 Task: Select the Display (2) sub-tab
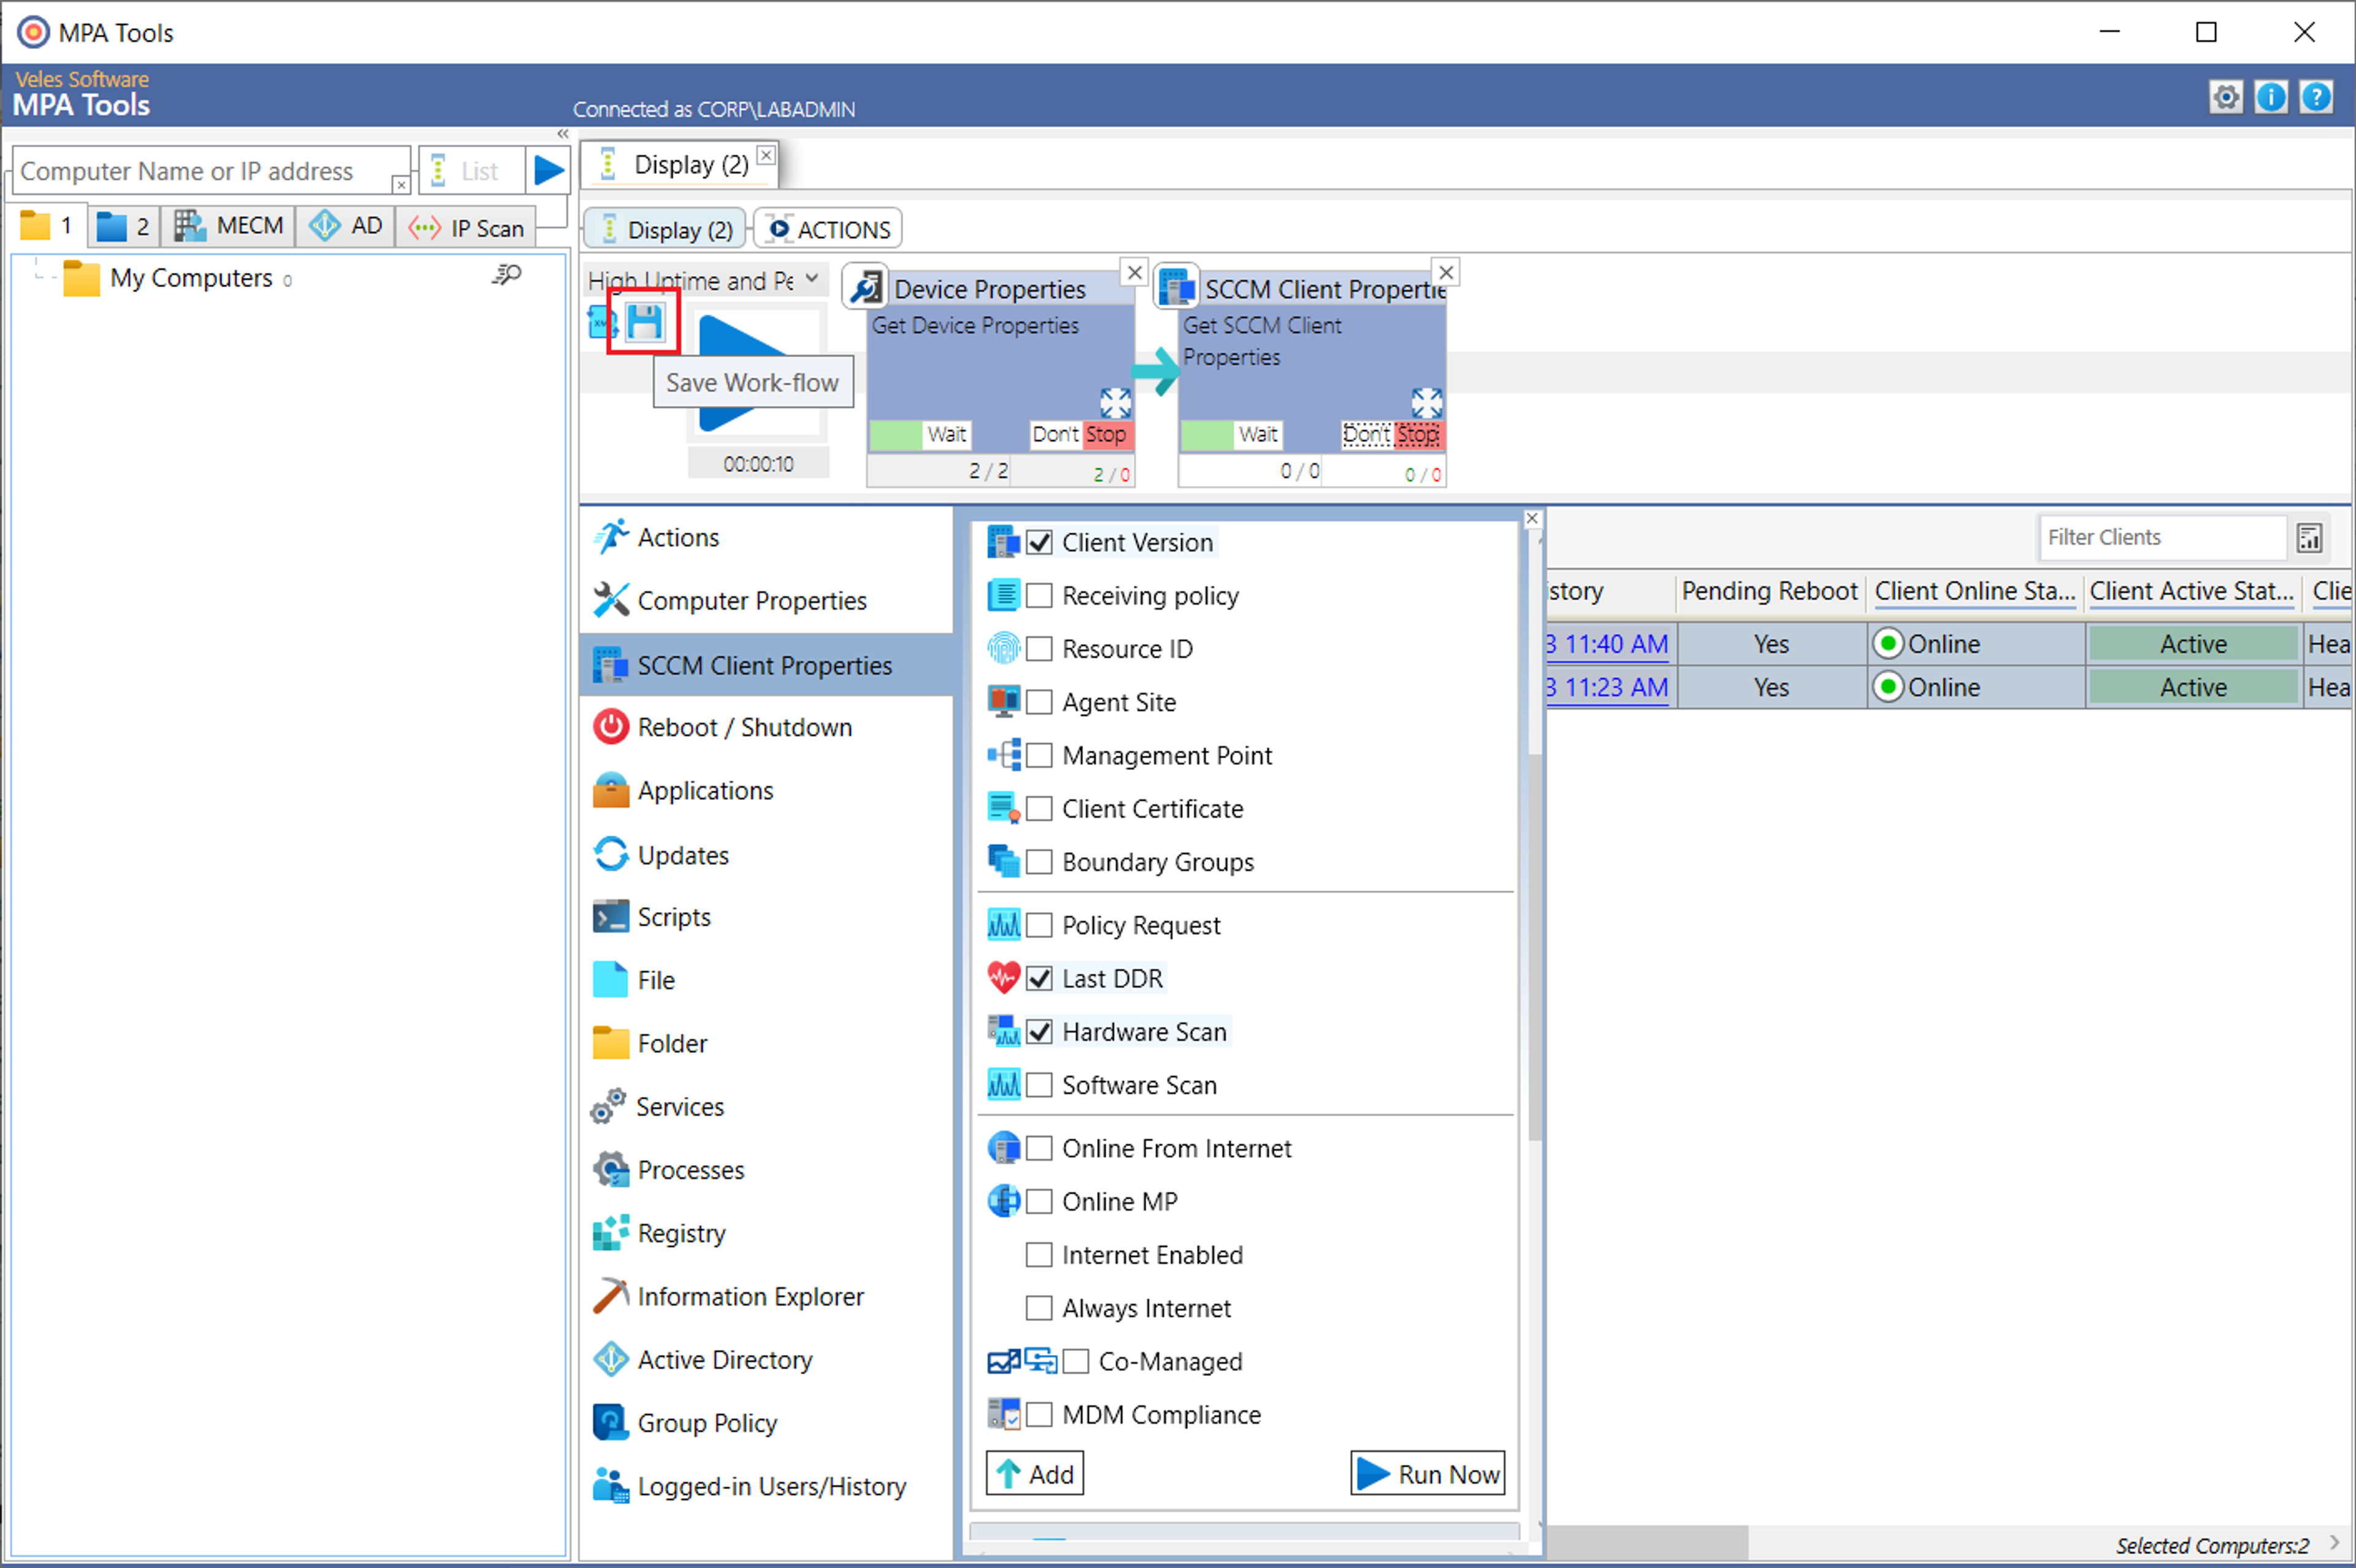(x=665, y=229)
